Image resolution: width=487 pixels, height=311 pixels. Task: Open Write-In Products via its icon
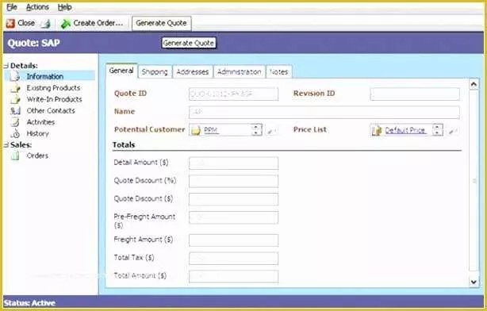click(15, 99)
